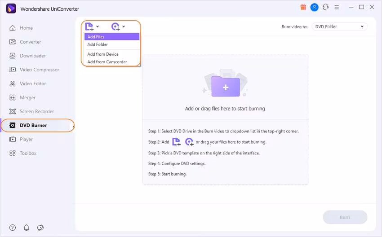Expand the load DVD dropdown arrow
The width and height of the screenshot is (382, 237).
[x=124, y=26]
